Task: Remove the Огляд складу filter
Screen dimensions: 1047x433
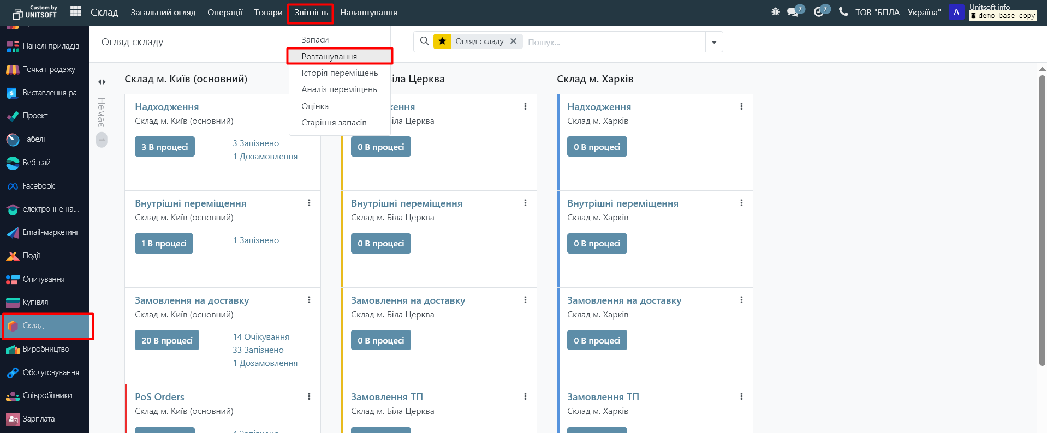Action: [x=513, y=41]
